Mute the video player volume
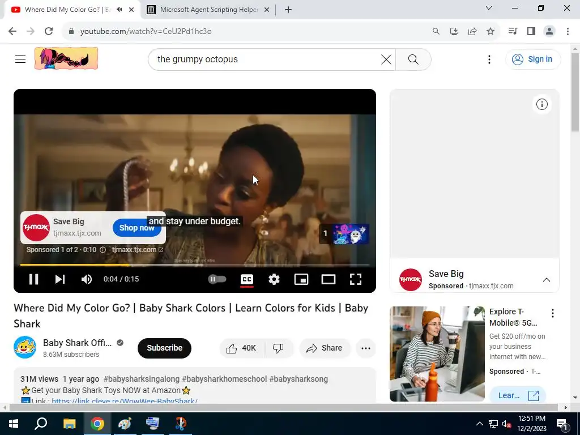Image resolution: width=580 pixels, height=435 pixels. 87,279
